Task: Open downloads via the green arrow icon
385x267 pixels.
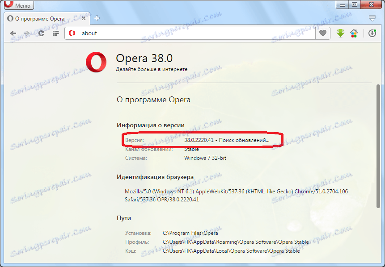Action: coord(340,33)
